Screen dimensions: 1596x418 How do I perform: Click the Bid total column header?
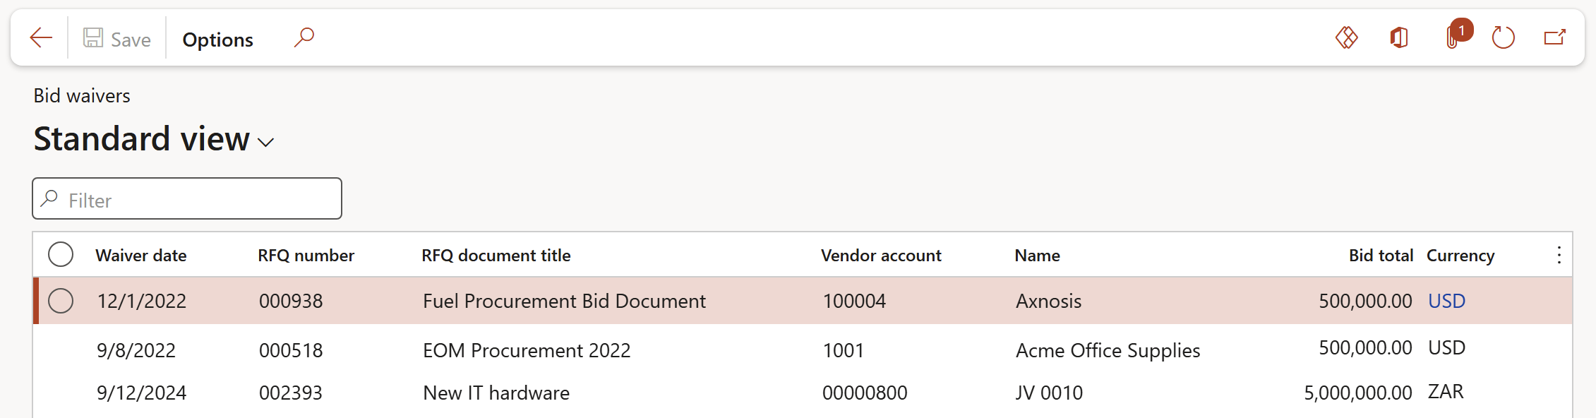tap(1380, 256)
